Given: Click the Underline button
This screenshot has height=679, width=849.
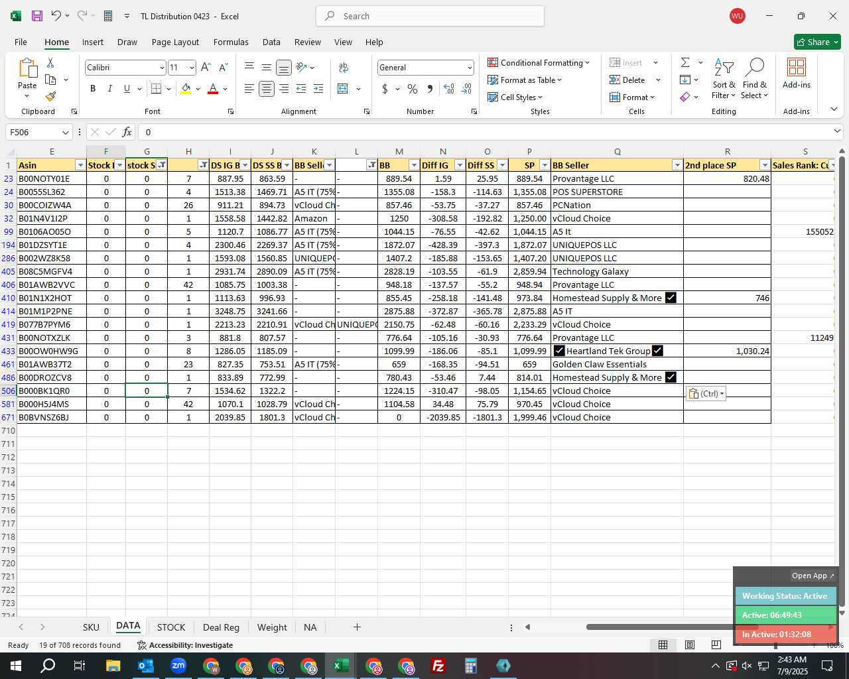Looking at the screenshot, I should click(127, 89).
